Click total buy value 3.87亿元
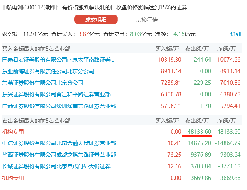The height and width of the screenshot is (190, 247). coord(89,34)
